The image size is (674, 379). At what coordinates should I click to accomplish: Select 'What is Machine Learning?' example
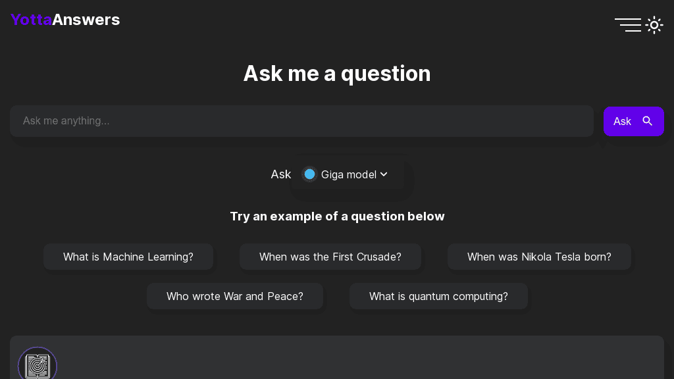click(128, 257)
